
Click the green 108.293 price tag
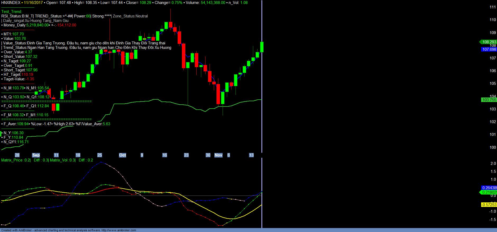tap(489, 42)
